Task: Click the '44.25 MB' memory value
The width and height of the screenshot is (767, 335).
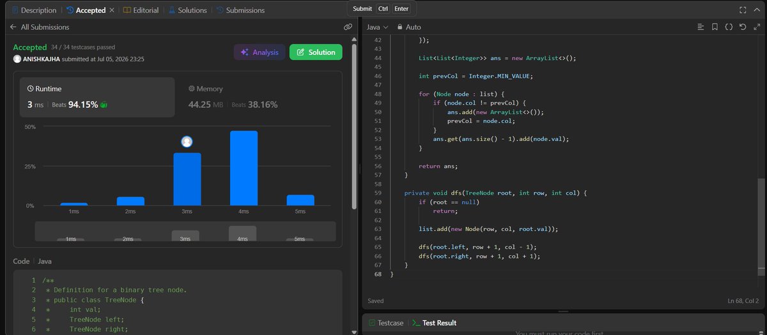Action: (206, 105)
